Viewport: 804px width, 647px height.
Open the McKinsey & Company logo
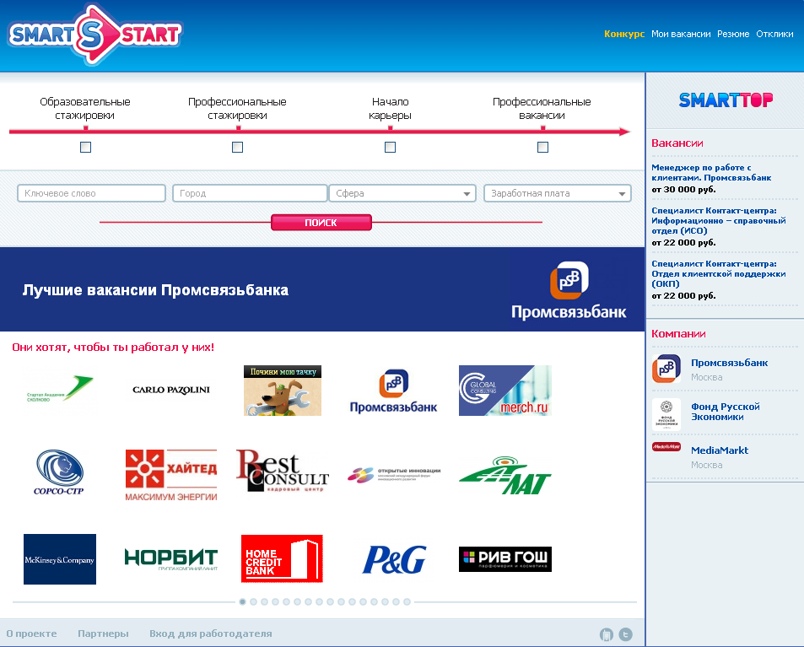60,559
